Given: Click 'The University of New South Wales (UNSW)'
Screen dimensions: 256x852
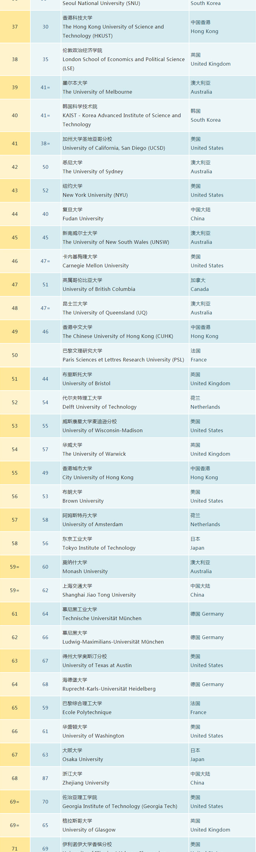Looking at the screenshot, I should [x=116, y=242].
